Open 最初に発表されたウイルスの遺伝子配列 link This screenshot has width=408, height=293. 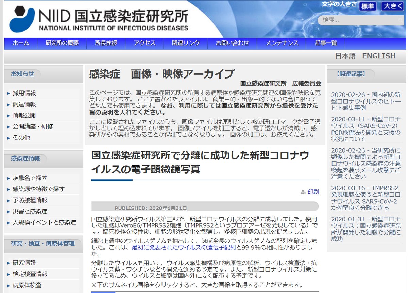(184, 248)
